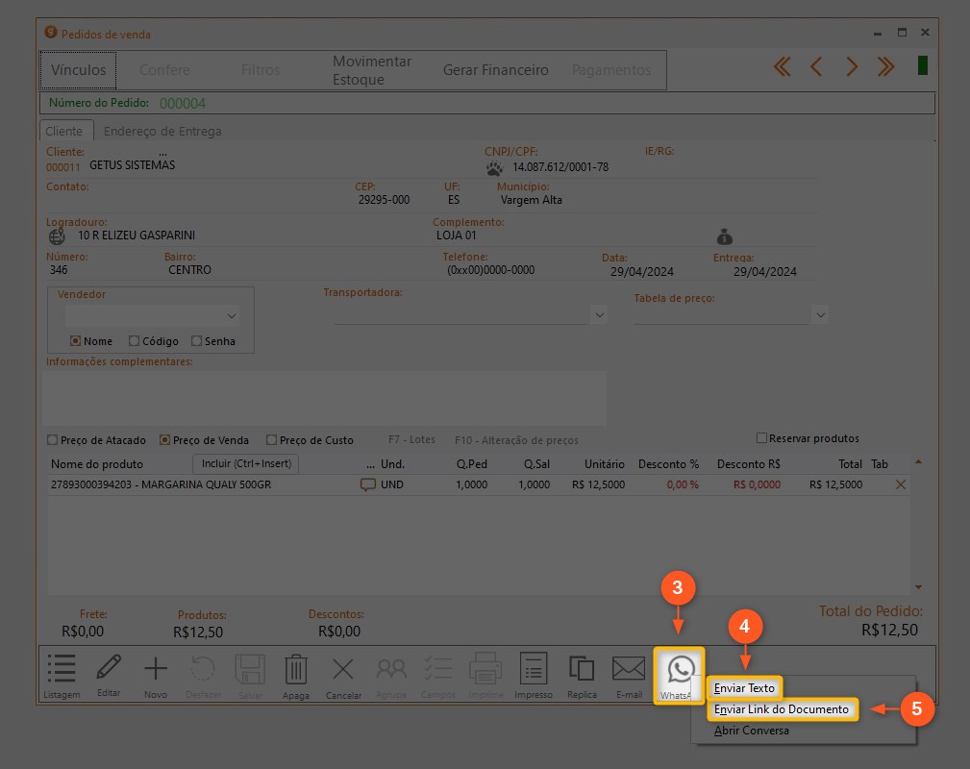Click the Apaga trash icon
Viewport: 970px width, 769px height.
pos(296,672)
